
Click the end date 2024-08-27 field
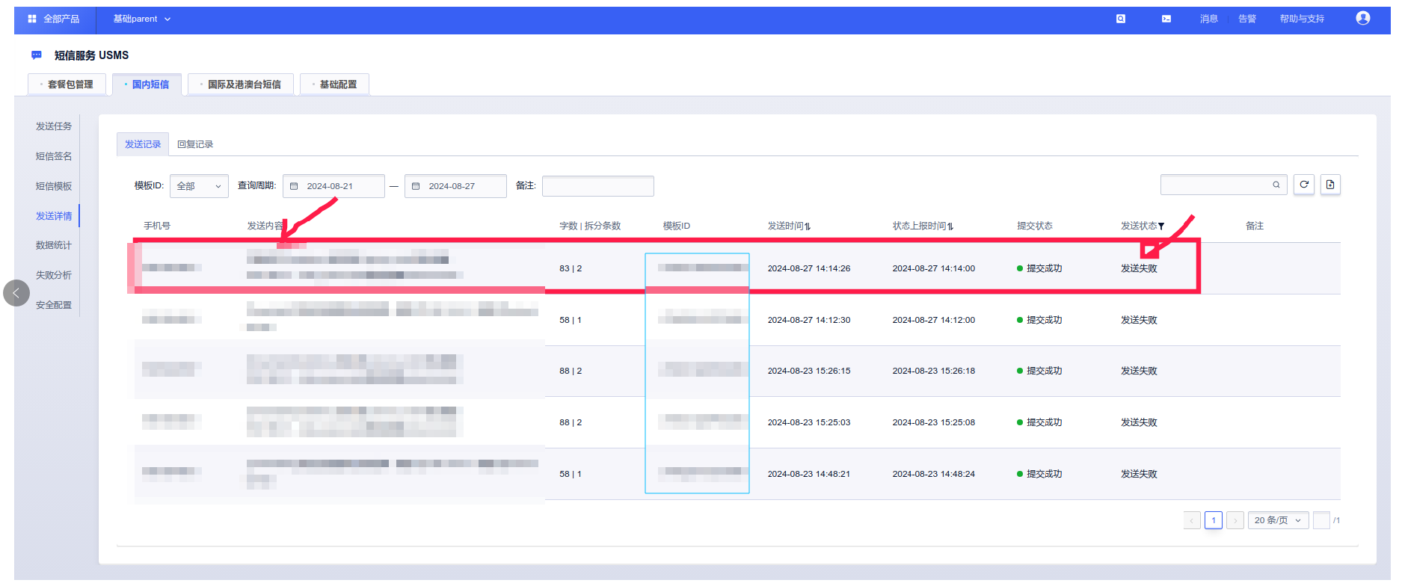click(455, 186)
